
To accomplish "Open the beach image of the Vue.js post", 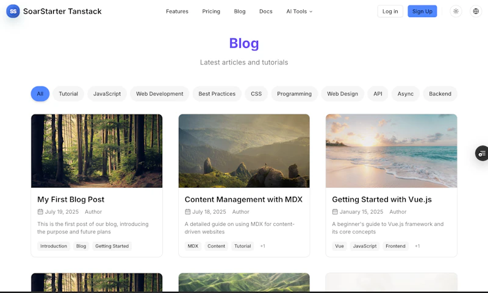I will click(x=392, y=150).
